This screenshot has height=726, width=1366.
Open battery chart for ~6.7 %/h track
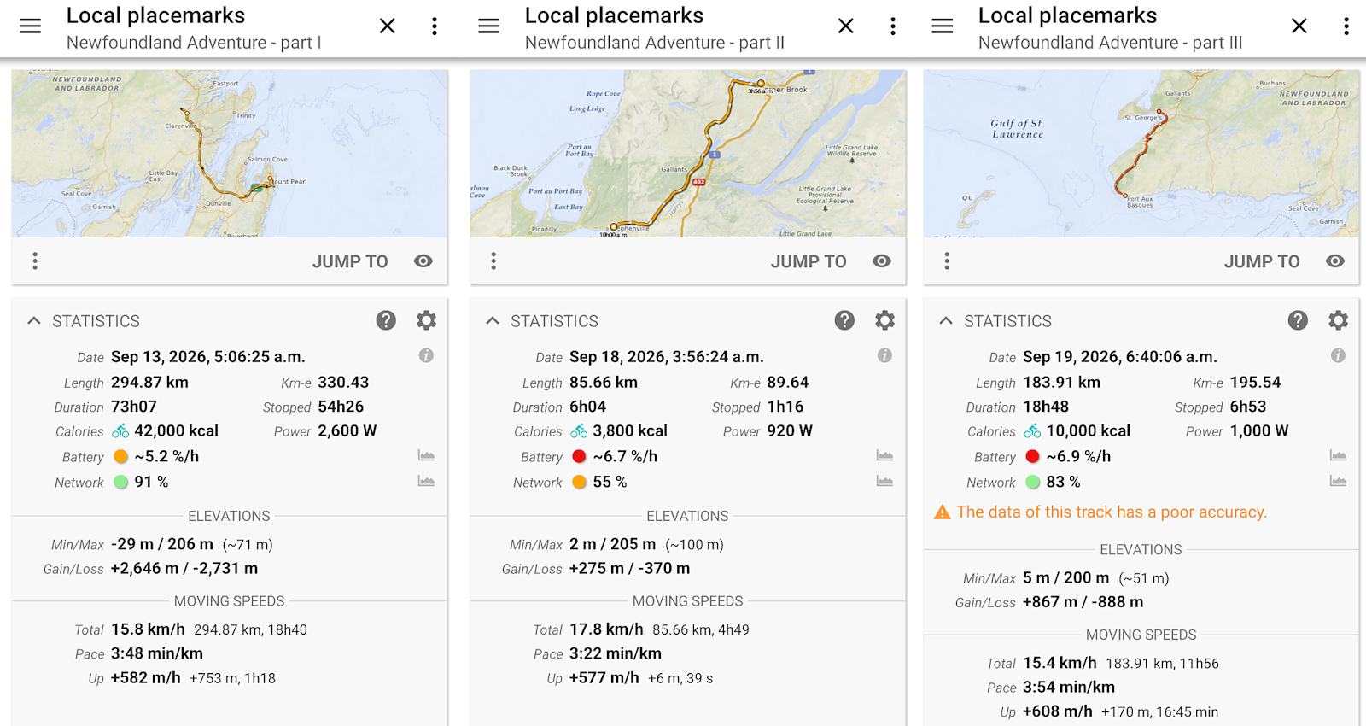(x=884, y=456)
